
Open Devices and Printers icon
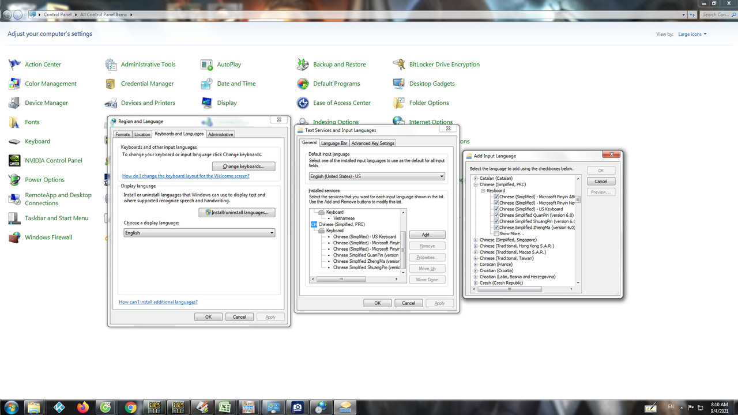[x=111, y=103]
